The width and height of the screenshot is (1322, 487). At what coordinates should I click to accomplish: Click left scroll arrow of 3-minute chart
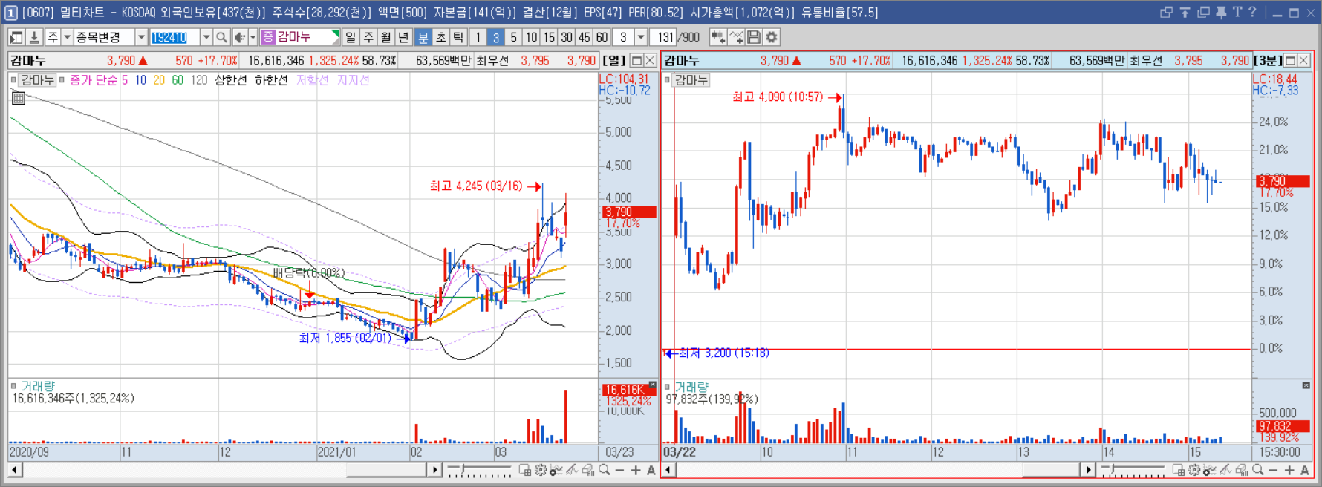[x=668, y=470]
